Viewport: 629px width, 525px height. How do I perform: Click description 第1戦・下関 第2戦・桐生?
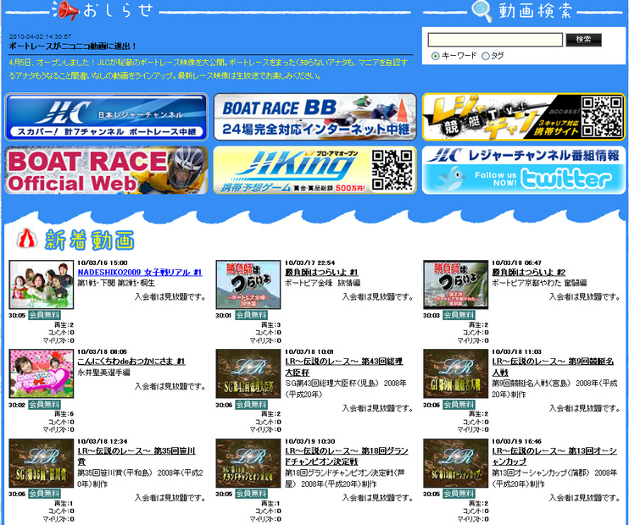click(x=116, y=284)
